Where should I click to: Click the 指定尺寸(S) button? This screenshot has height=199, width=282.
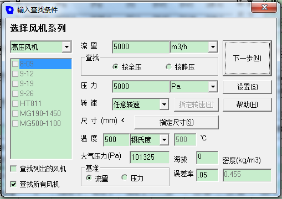point(176,122)
